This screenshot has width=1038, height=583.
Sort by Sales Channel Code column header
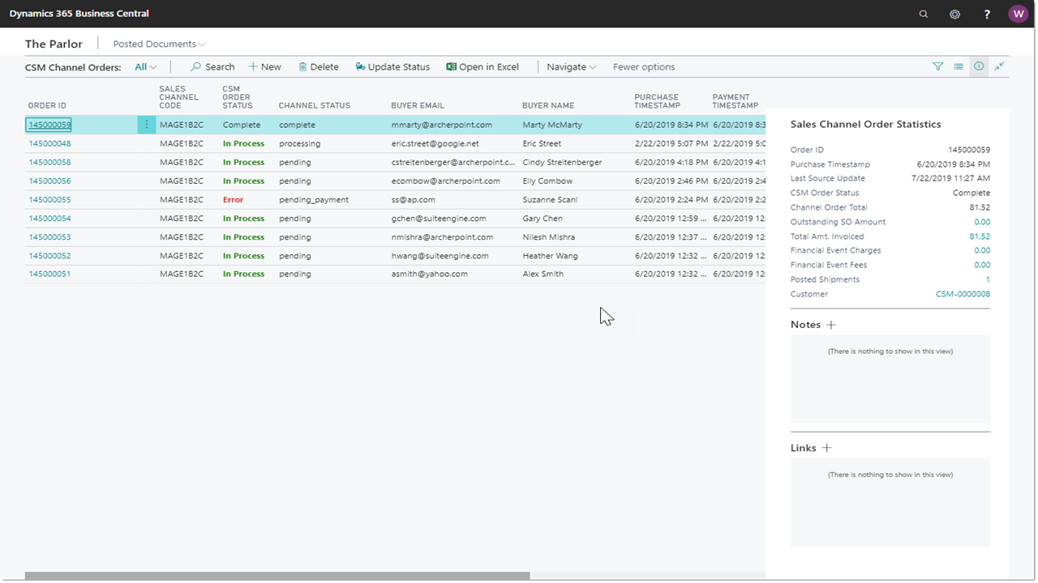[178, 97]
